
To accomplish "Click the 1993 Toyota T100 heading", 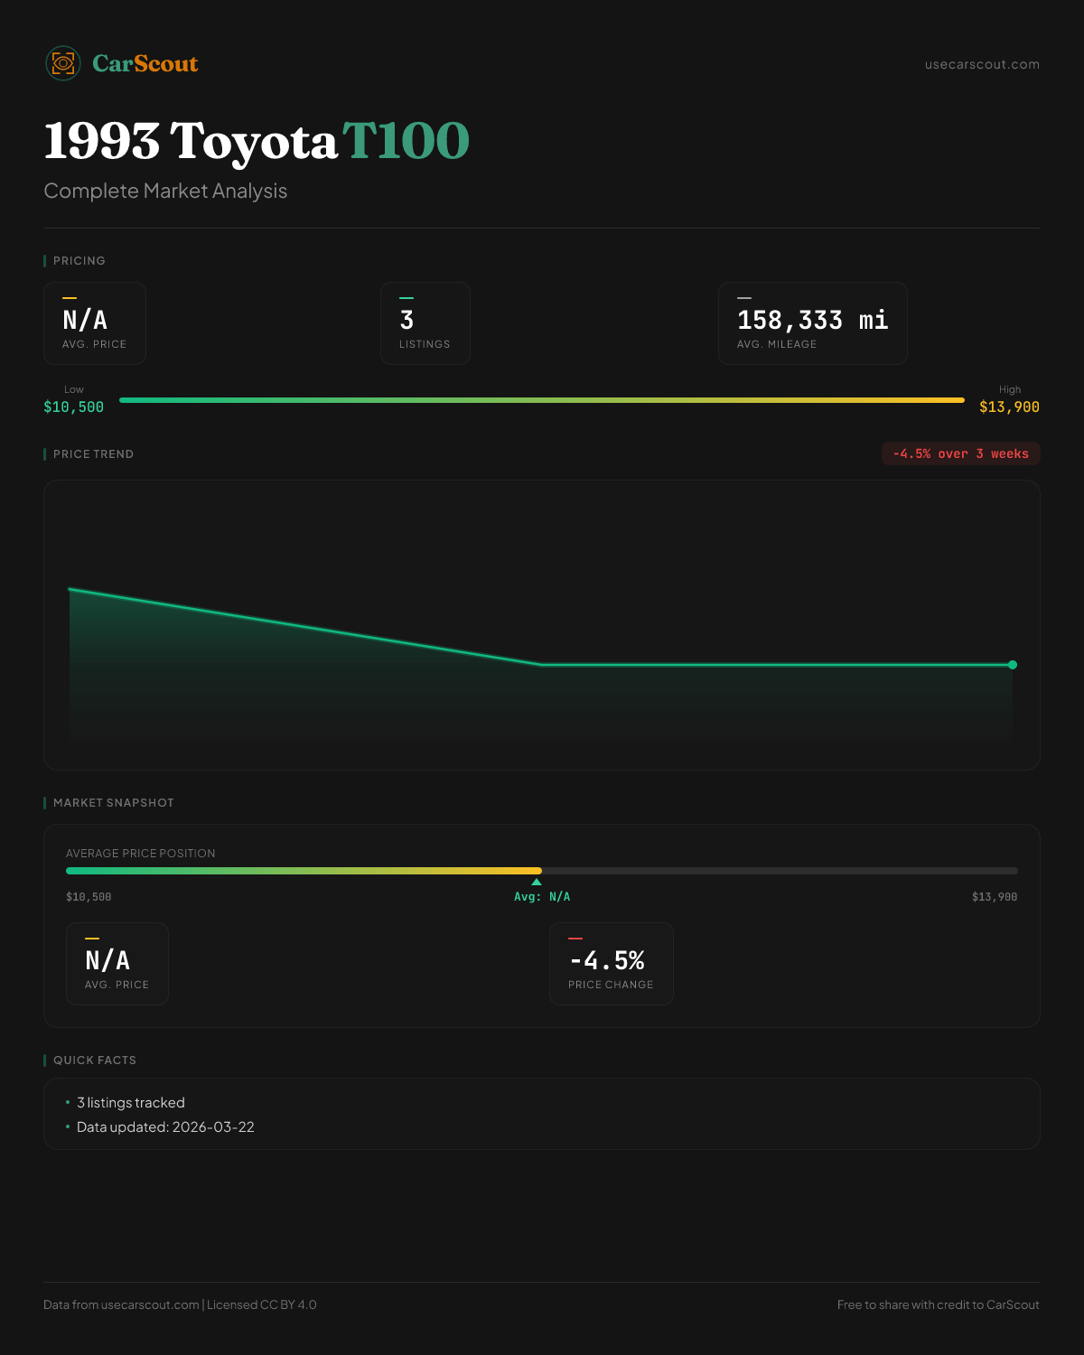I will point(257,141).
